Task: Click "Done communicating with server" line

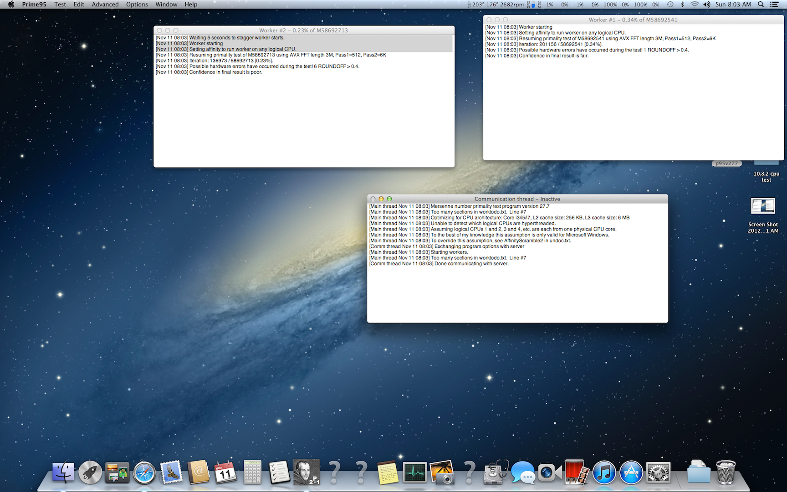Action: (x=439, y=264)
